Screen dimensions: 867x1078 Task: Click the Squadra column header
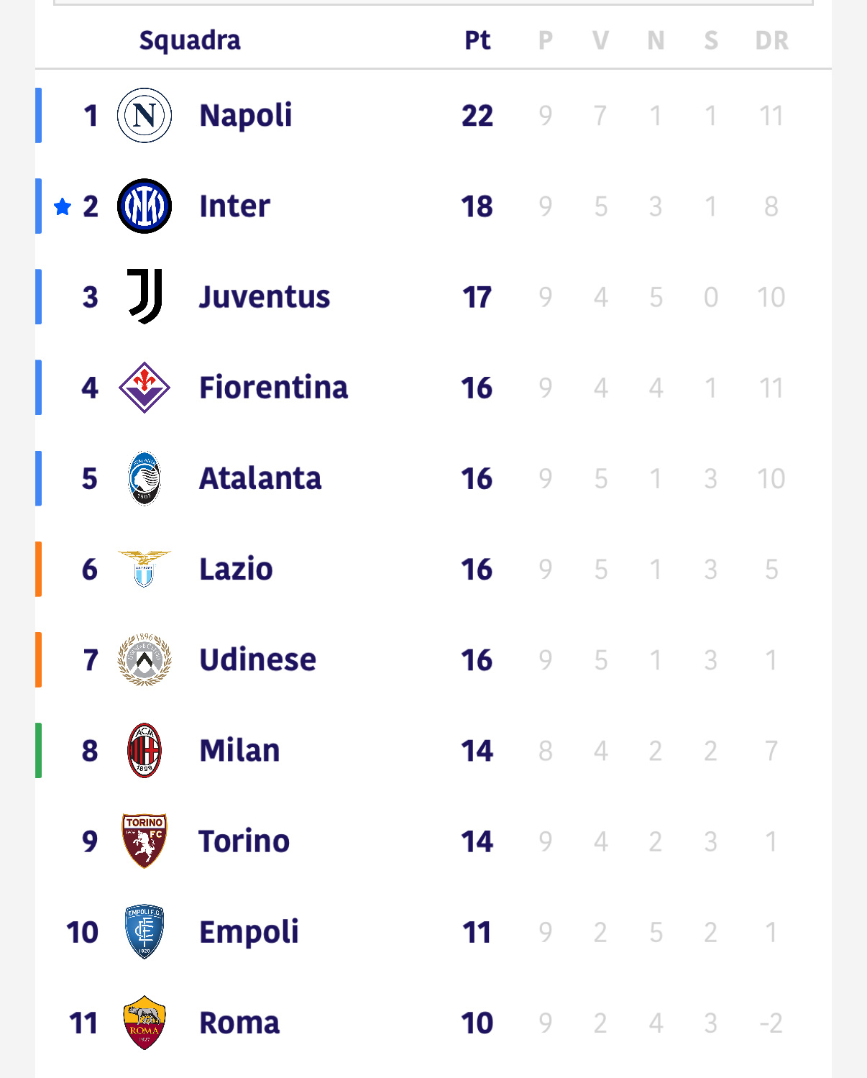click(190, 40)
